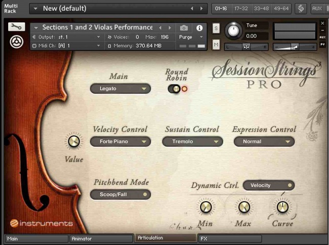Switch to the FX tab
This screenshot has height=245, width=329.
[230, 239]
